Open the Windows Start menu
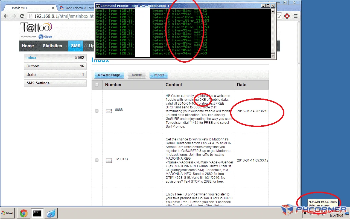 [8, 213]
